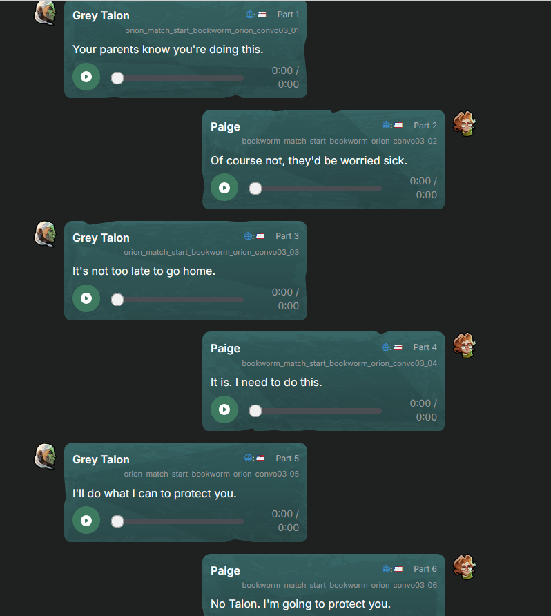Click Paige's avatar next to Part 6
Screen dimensions: 551x616
465,568
